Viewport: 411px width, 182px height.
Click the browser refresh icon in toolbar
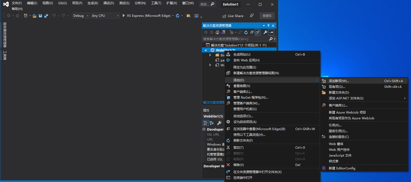(x=178, y=16)
